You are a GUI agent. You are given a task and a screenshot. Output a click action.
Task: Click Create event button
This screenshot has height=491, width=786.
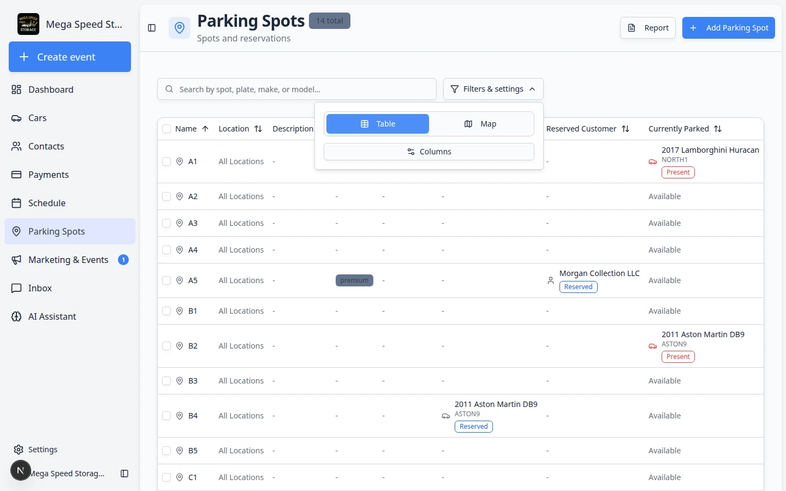click(70, 57)
